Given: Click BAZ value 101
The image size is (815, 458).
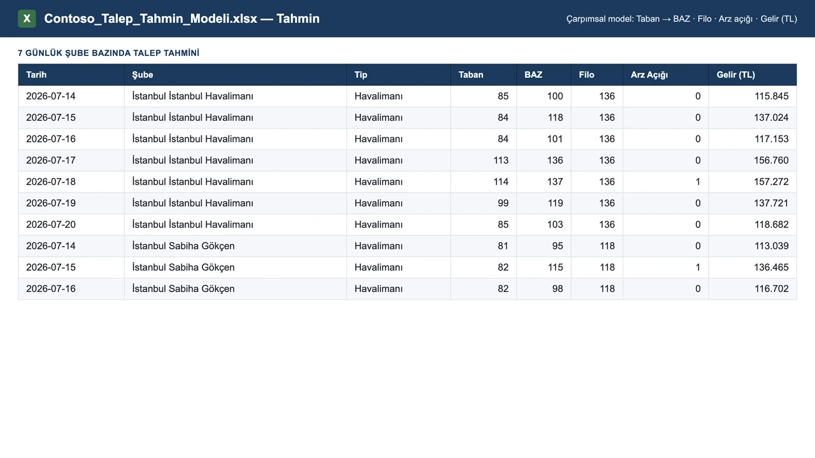Looking at the screenshot, I should click(x=555, y=139).
